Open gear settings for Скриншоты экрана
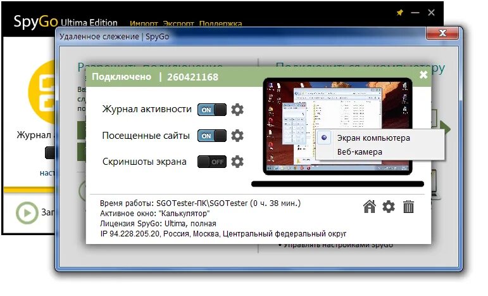488x296 pixels. (237, 162)
